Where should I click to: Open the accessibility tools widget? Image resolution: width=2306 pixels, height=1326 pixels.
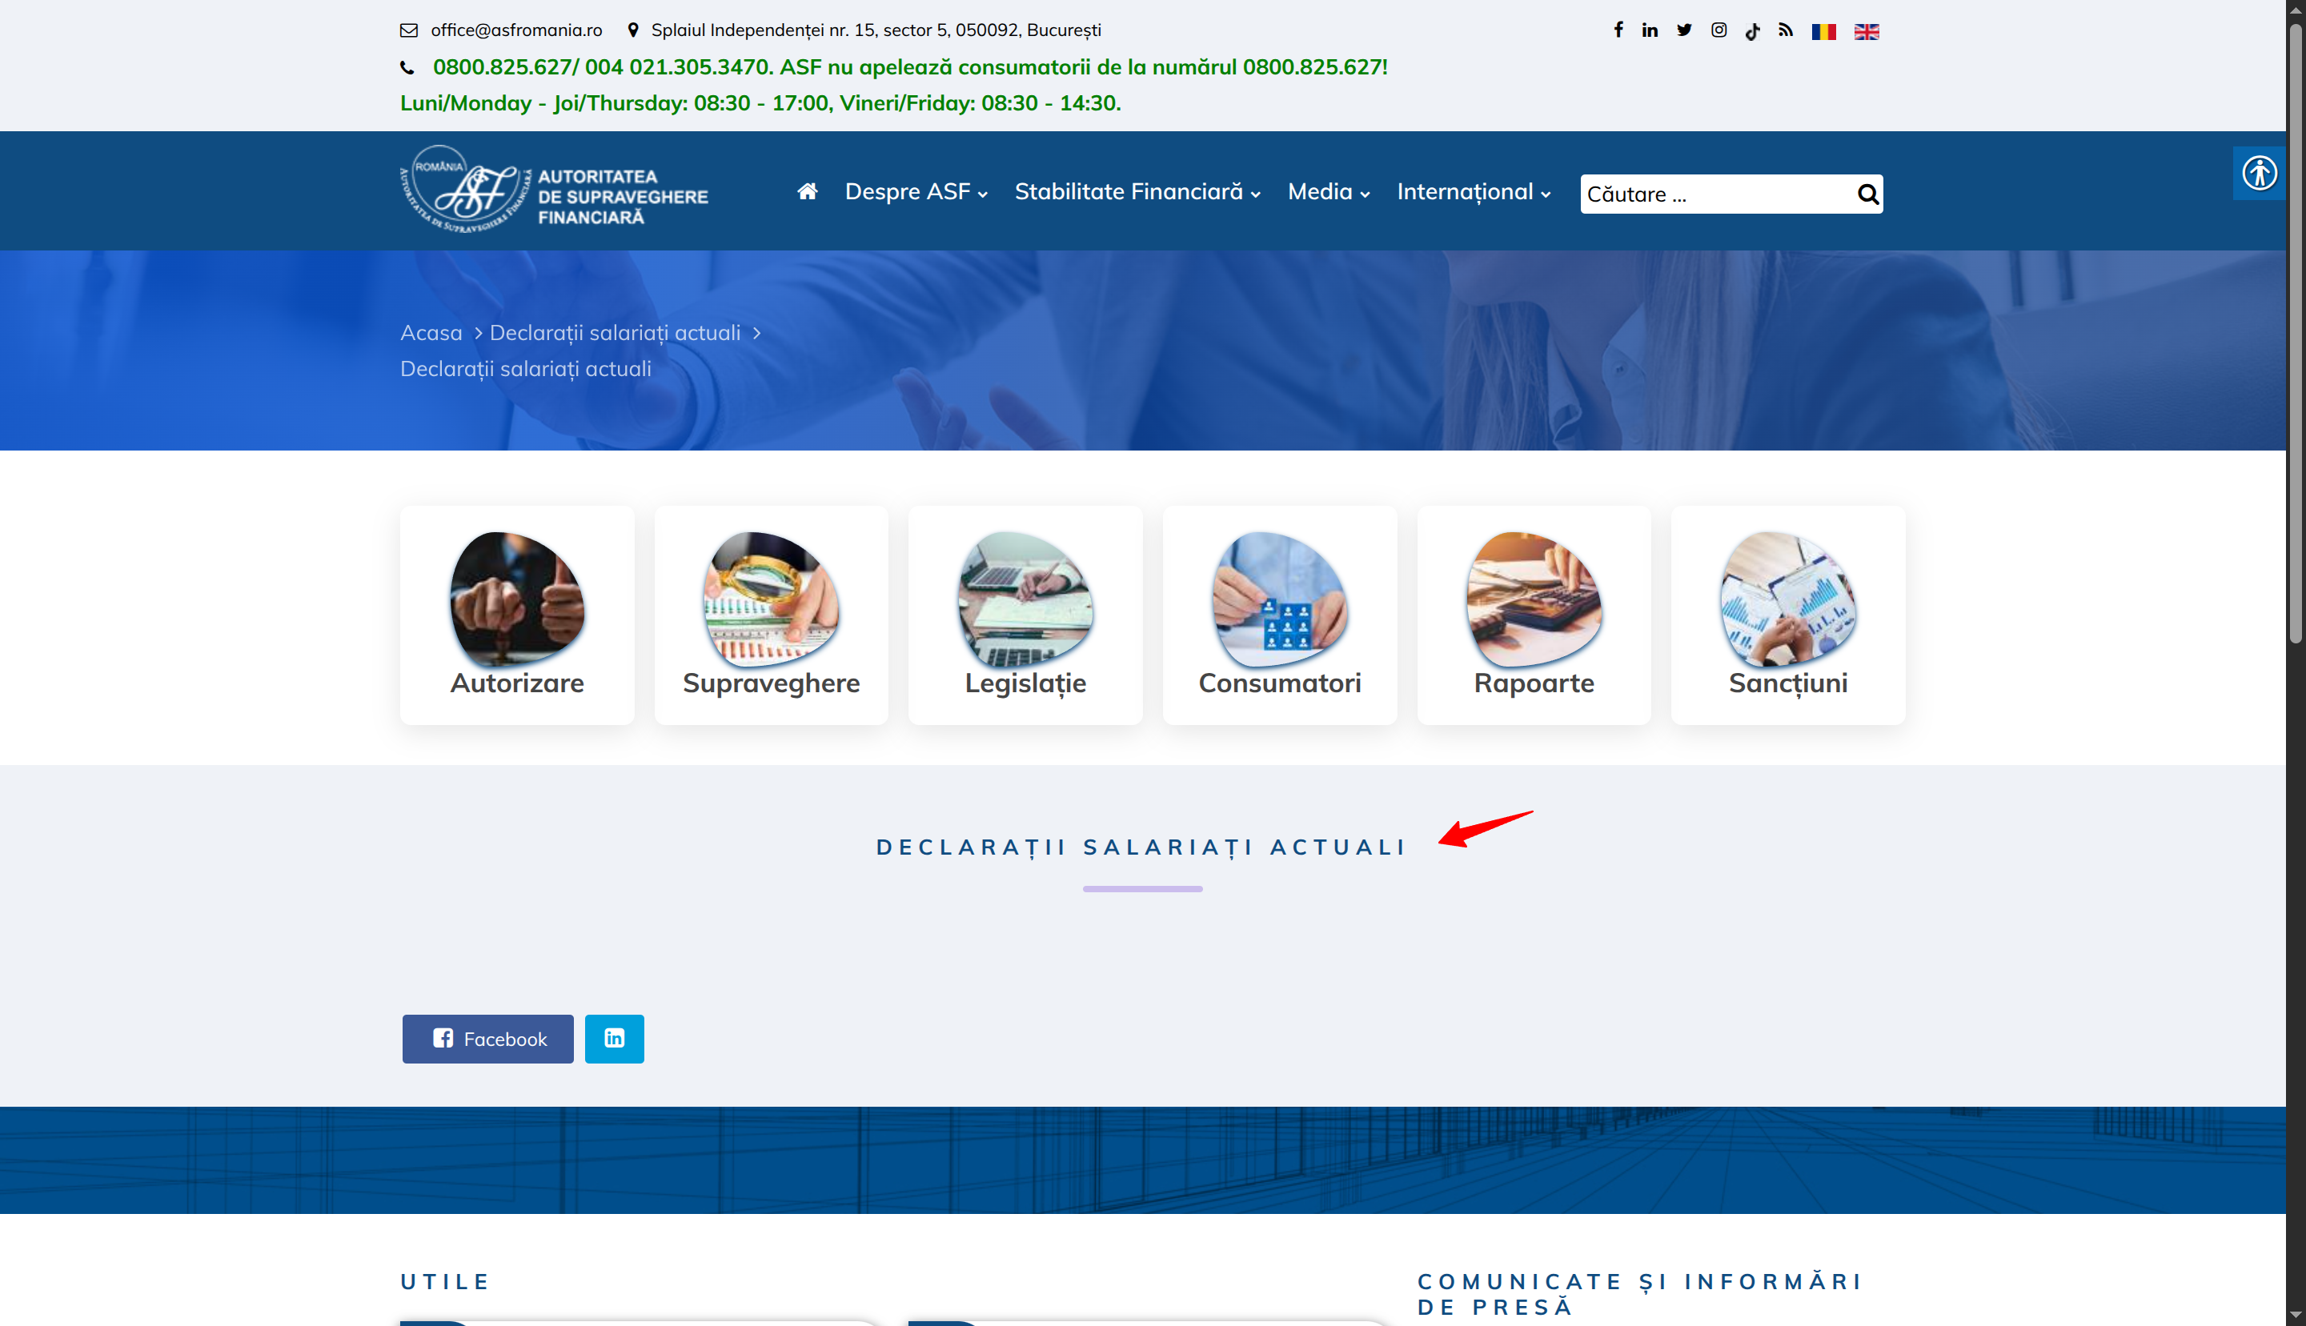[x=2259, y=173]
